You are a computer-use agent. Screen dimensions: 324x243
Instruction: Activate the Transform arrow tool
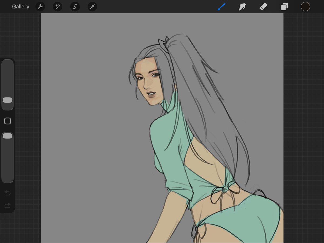[92, 7]
